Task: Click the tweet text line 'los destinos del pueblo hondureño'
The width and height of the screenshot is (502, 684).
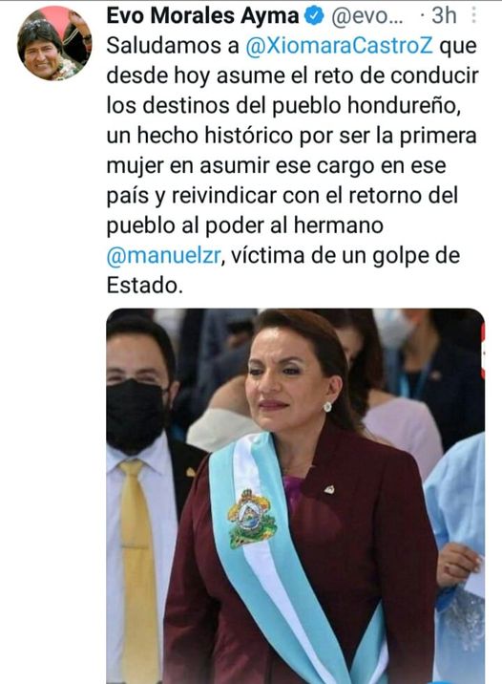Action: point(283,106)
